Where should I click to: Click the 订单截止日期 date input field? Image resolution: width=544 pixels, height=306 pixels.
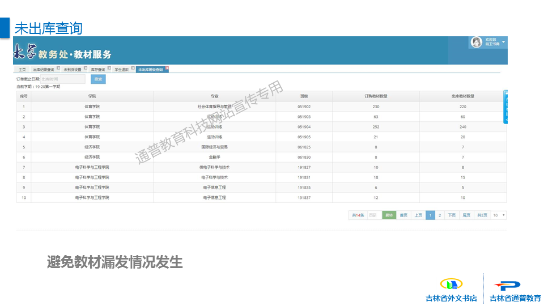coord(63,79)
